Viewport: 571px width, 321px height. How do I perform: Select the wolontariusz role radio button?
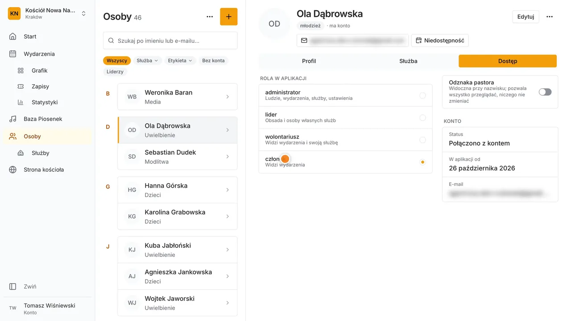click(x=422, y=140)
